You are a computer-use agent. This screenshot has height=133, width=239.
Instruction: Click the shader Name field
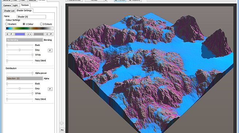(31, 17)
